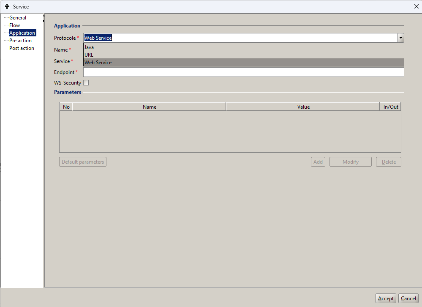
Task: Select the Pre action tree item
Action: 20,41
